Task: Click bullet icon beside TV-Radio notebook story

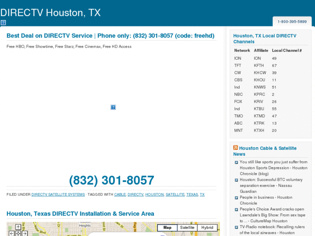Action: tap(236, 227)
